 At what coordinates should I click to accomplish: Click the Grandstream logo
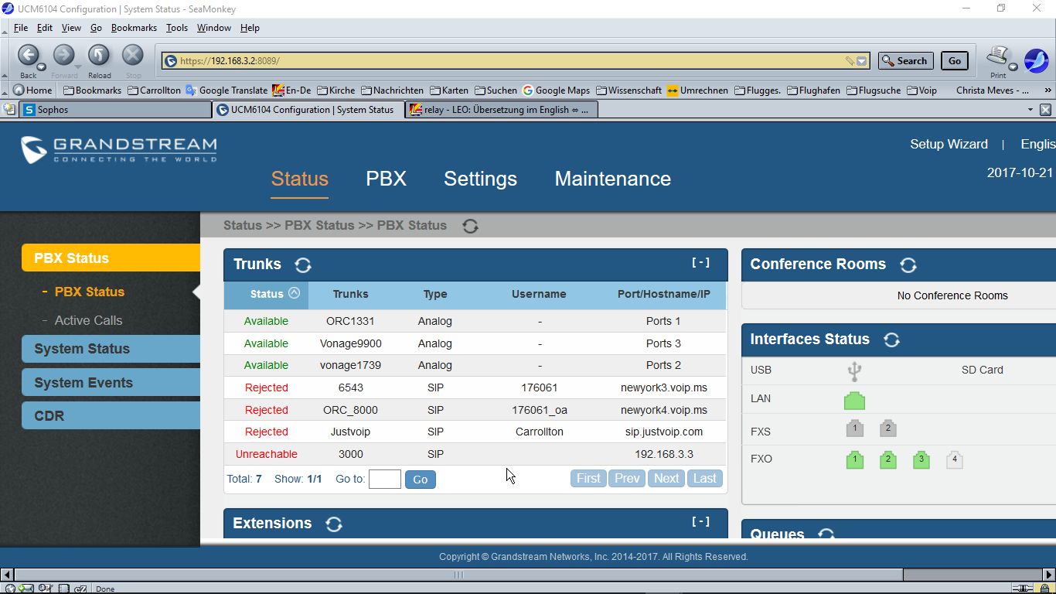pyautogui.click(x=119, y=149)
